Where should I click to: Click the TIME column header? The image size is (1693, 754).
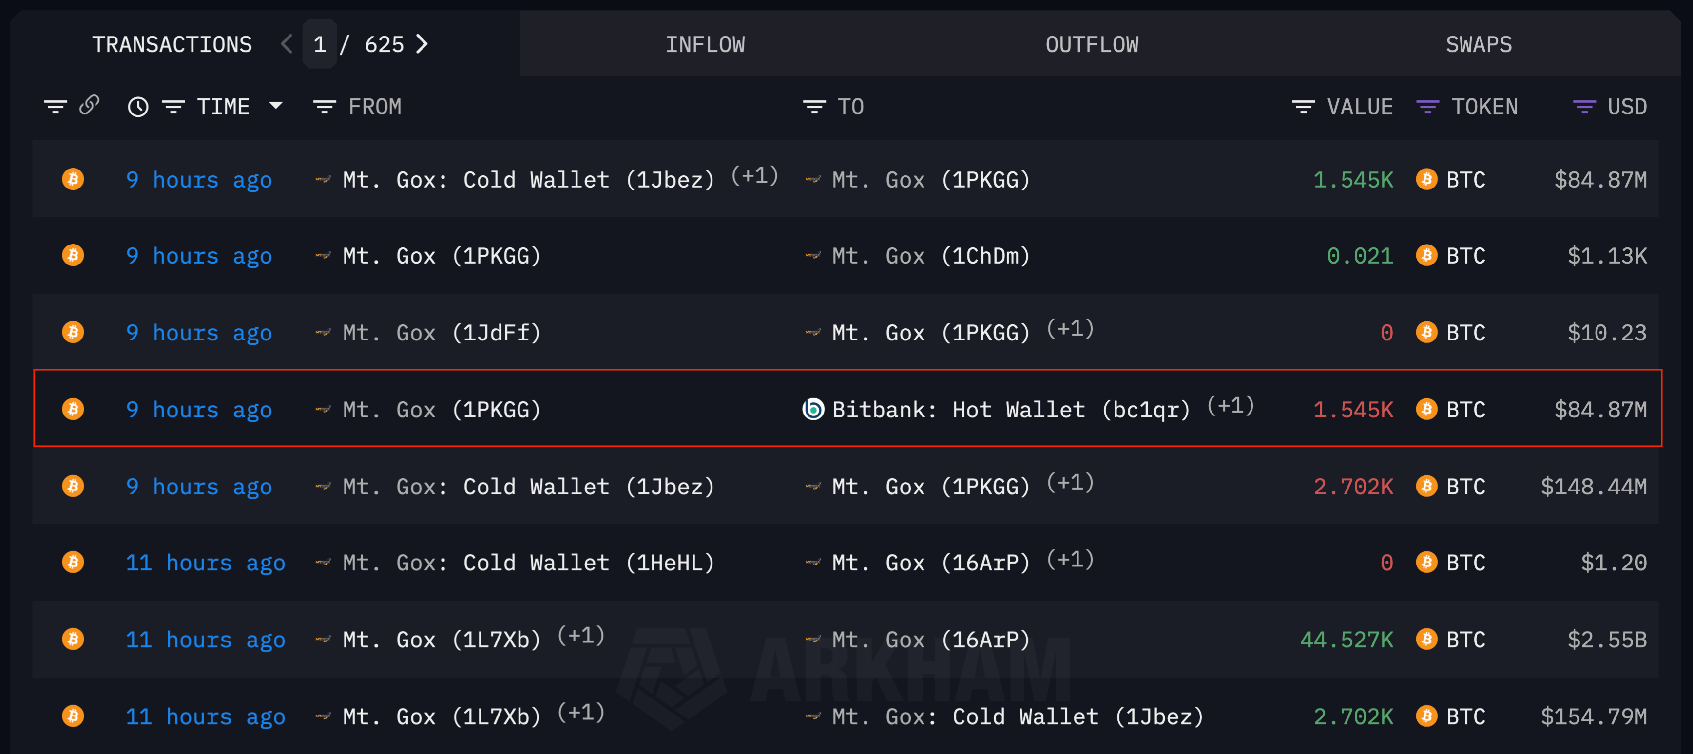coord(223,106)
